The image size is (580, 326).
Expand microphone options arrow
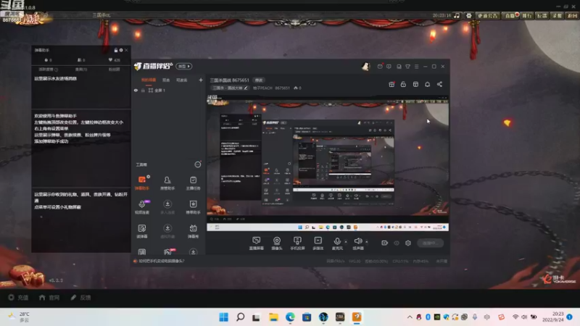pyautogui.click(x=346, y=242)
